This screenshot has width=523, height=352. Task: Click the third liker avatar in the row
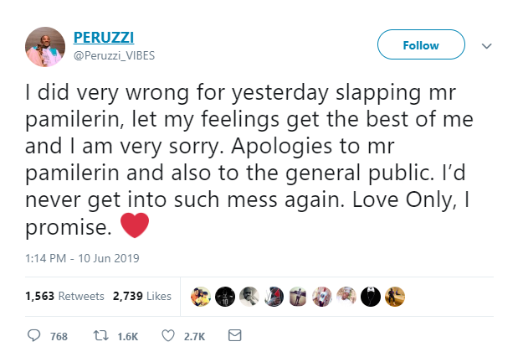[x=249, y=296]
